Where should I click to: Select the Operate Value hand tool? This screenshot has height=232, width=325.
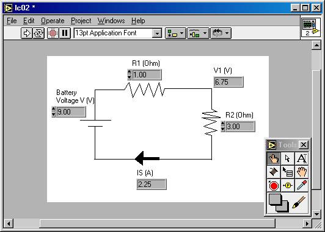click(274, 159)
